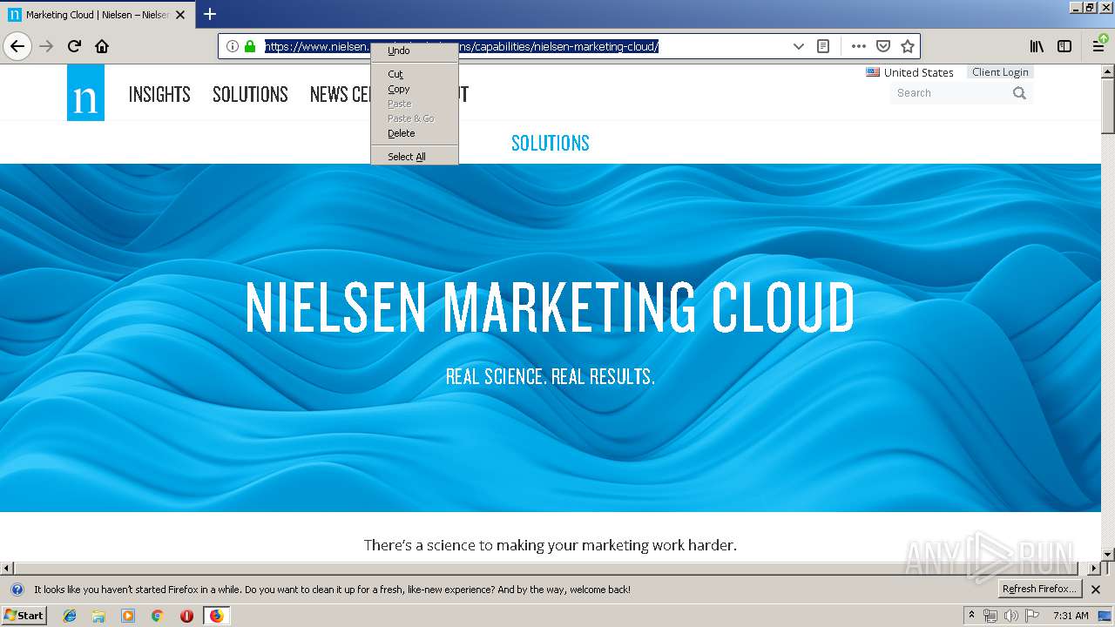Change country from United States

[x=909, y=72]
